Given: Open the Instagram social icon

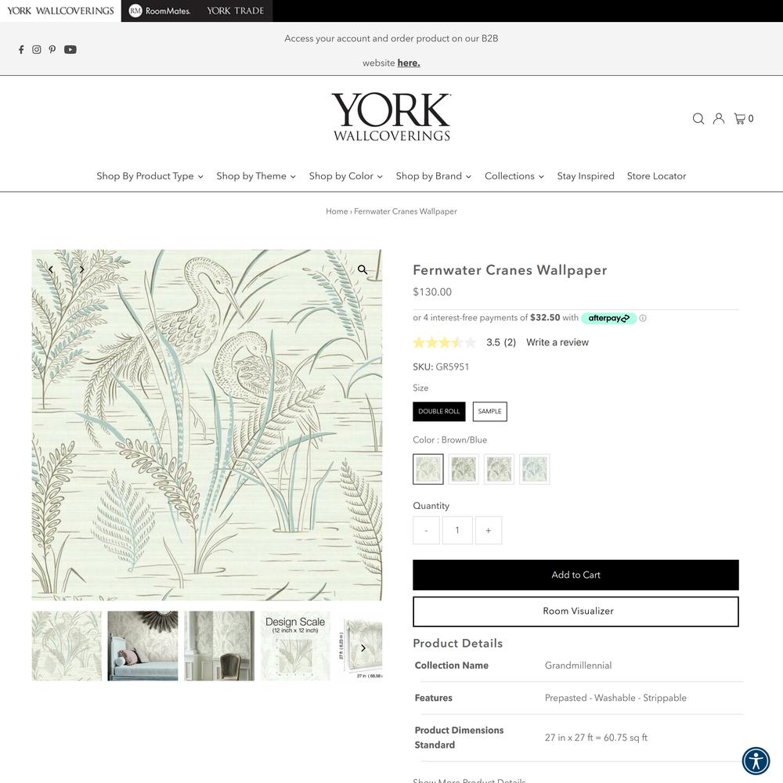Looking at the screenshot, I should [x=37, y=49].
